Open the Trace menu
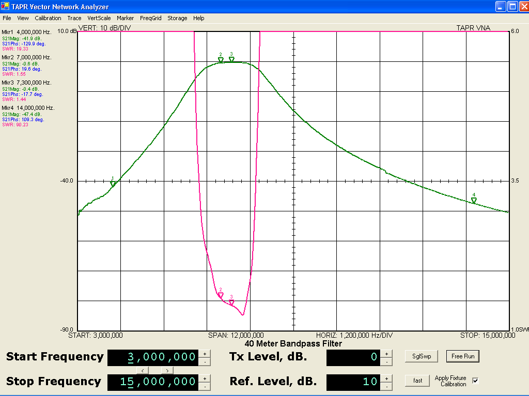This screenshot has width=529, height=396. point(74,18)
